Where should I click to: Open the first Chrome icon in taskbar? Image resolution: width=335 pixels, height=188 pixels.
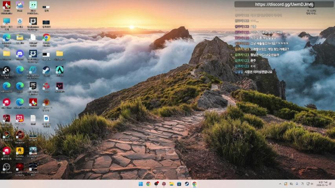tap(148, 184)
